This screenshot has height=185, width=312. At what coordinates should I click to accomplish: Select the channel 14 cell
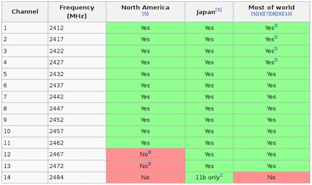coord(25,177)
